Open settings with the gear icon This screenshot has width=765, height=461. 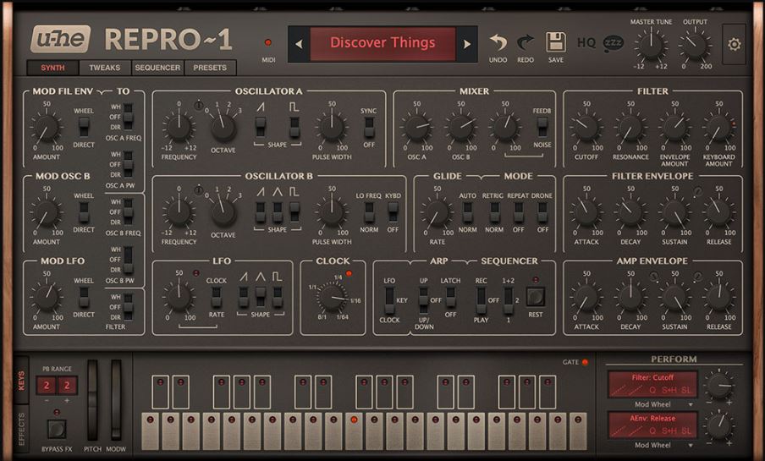(x=735, y=44)
